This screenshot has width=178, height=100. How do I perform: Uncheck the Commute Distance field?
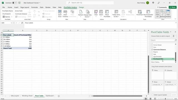click(152, 49)
